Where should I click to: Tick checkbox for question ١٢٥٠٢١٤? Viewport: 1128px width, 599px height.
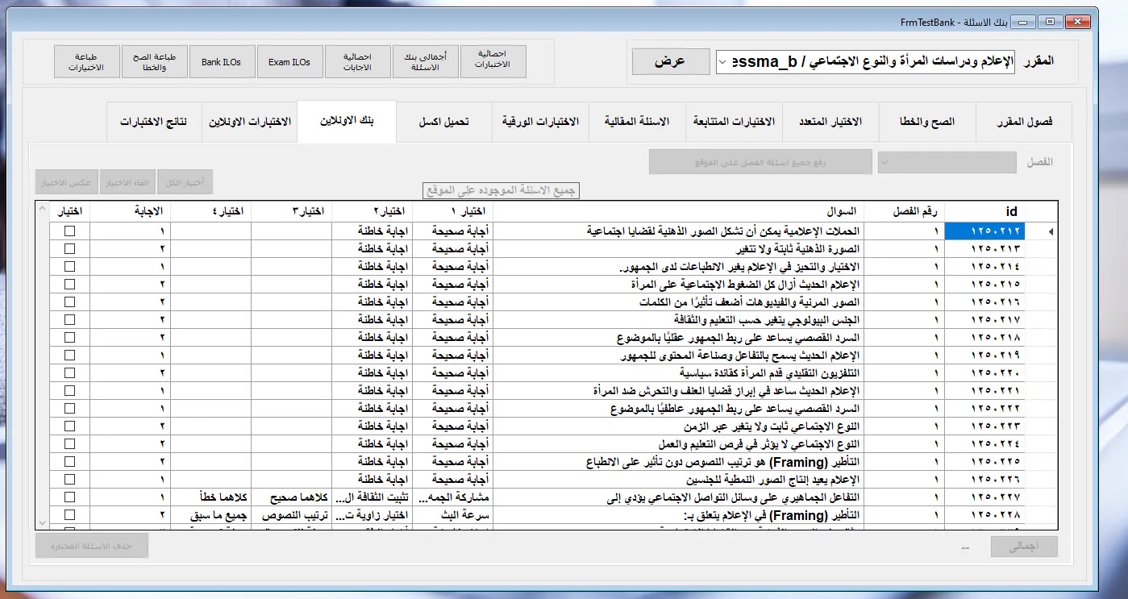pos(70,267)
